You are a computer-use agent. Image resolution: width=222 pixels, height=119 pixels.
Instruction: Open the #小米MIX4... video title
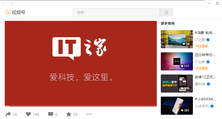[205, 99]
